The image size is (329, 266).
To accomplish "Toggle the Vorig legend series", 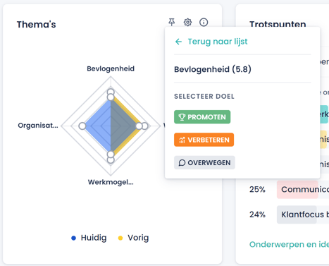I will click(133, 238).
